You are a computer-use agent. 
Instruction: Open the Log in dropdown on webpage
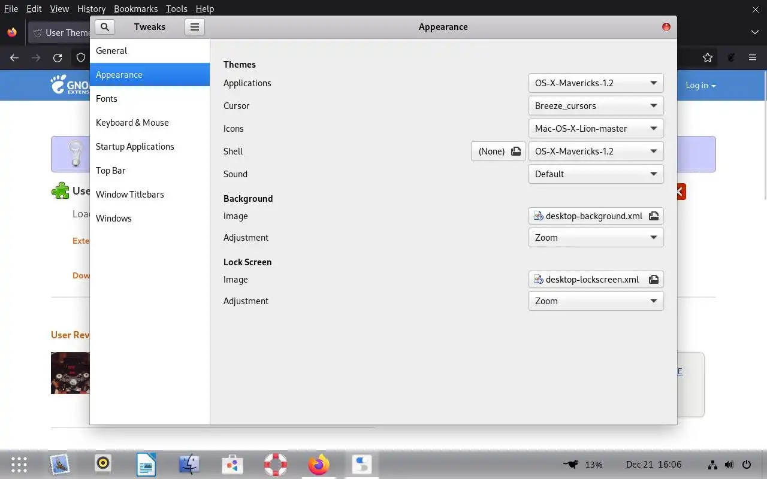tap(700, 86)
